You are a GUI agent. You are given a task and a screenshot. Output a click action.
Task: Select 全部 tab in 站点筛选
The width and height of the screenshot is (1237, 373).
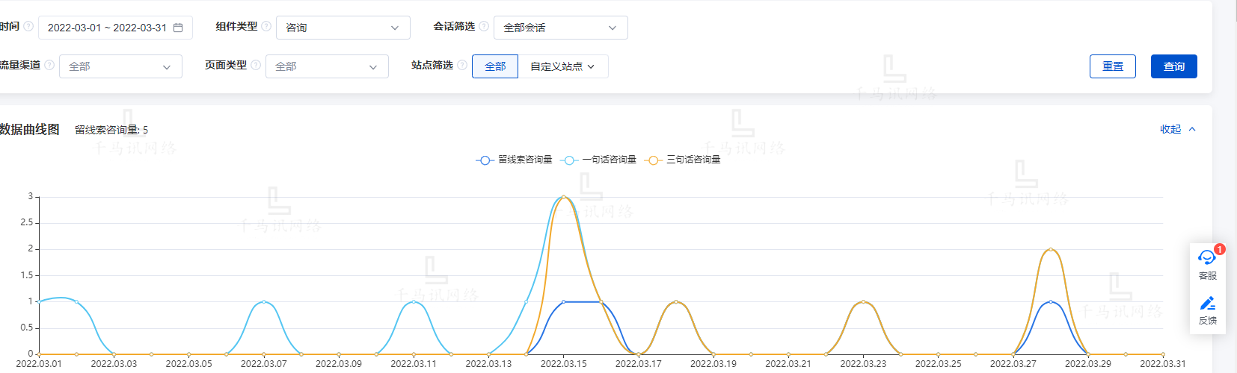click(495, 66)
